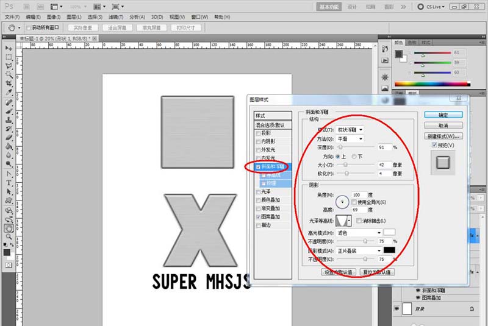488x326 pixels.
Task: Open the Actions panel play icon
Action: point(385,60)
